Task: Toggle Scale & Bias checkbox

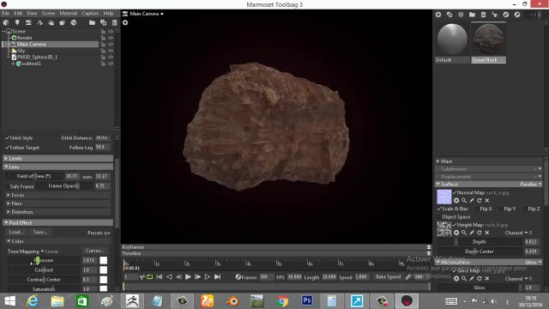Action: tap(439, 209)
